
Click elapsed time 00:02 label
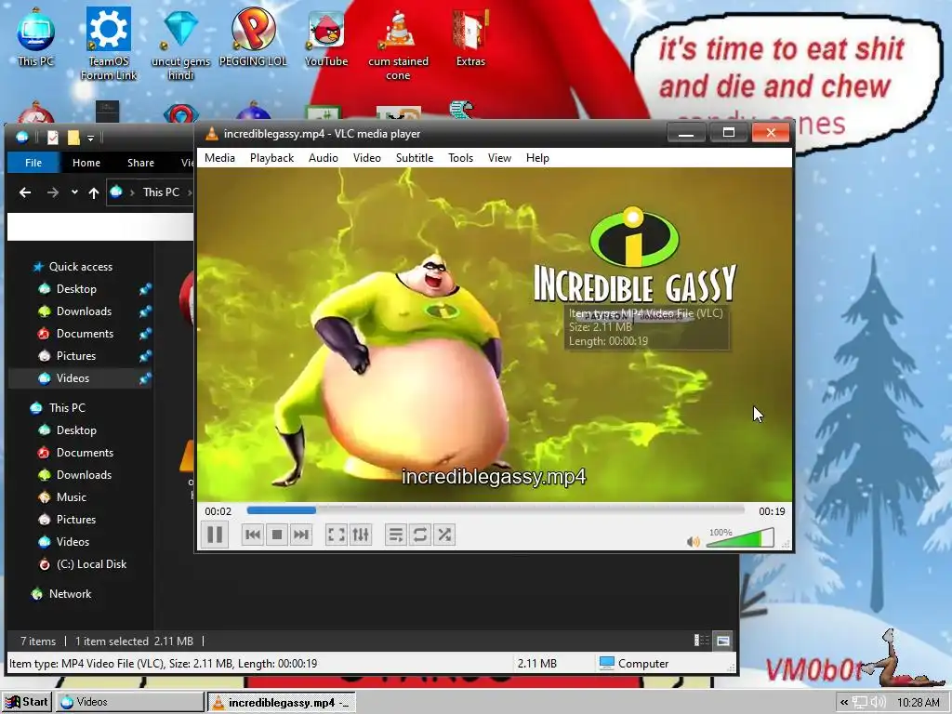[x=218, y=511]
